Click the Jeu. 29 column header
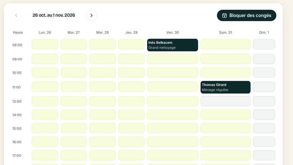The height and width of the screenshot is (165, 293). pos(131,32)
